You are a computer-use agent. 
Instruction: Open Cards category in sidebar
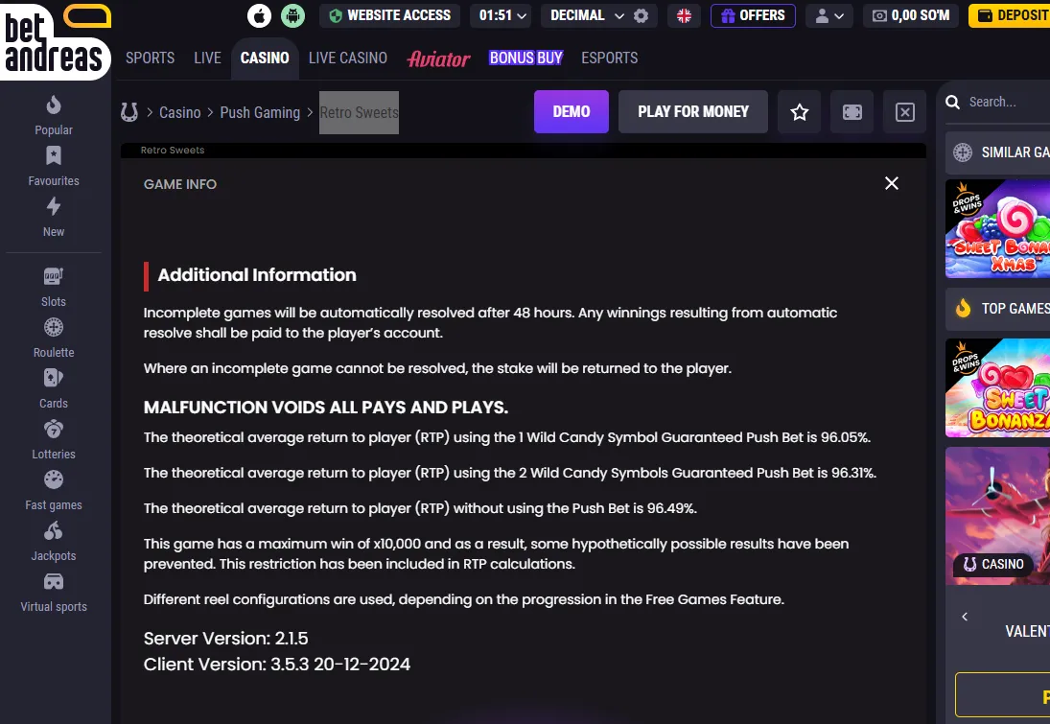[x=54, y=389]
